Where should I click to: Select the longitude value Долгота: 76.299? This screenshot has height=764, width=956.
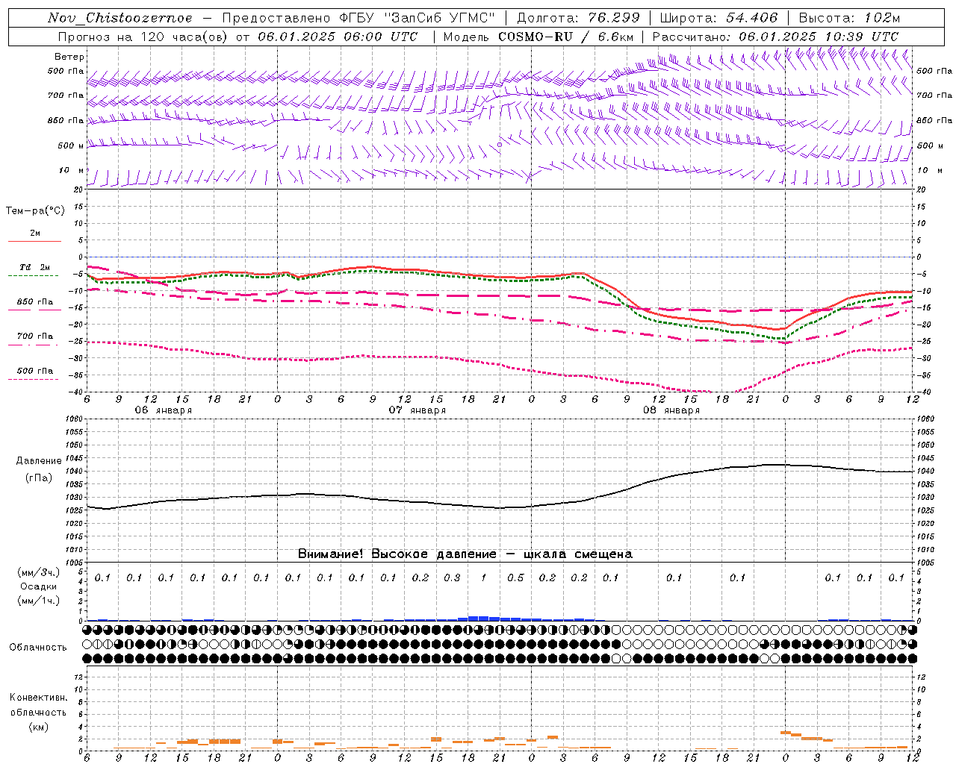(x=578, y=18)
